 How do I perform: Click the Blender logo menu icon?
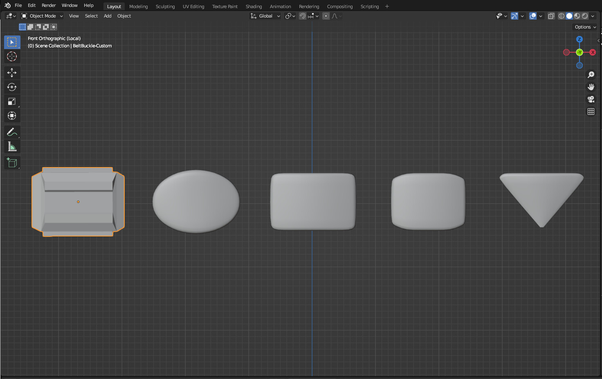point(7,5)
